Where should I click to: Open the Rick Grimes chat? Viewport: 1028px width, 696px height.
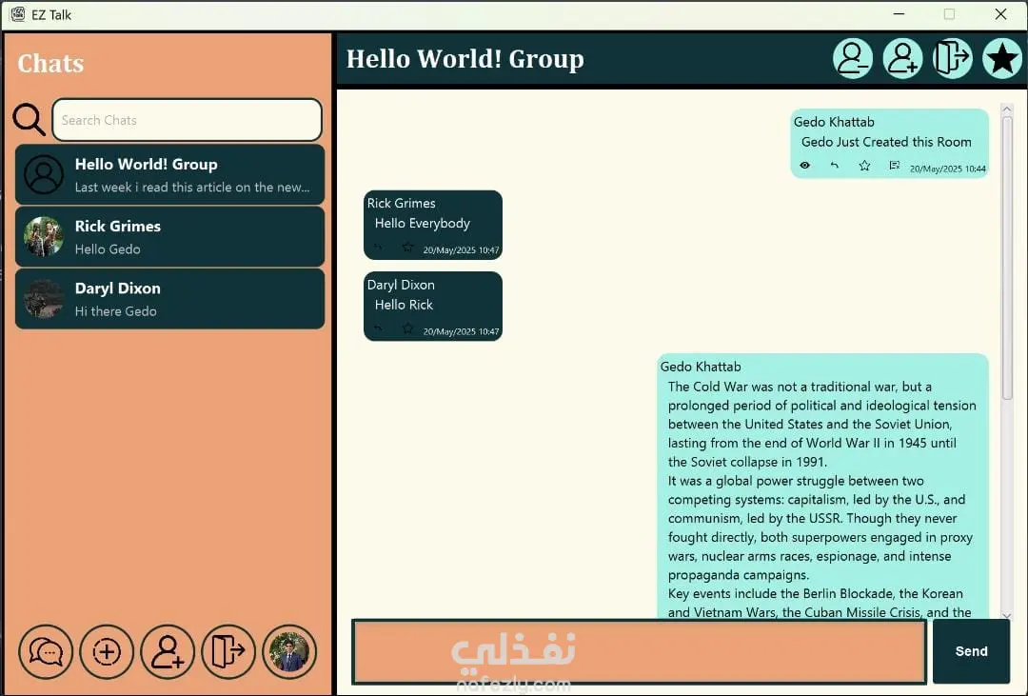[x=169, y=237]
